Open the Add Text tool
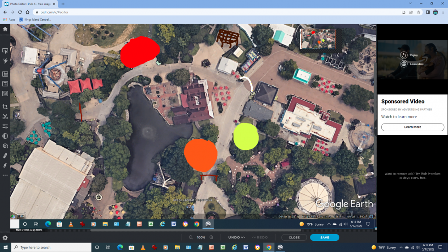The image size is (448, 252). (x=5, y=84)
